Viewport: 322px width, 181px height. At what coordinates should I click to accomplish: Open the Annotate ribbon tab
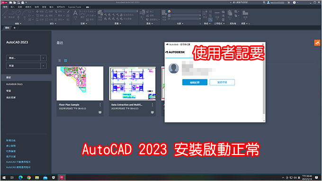point(20,7)
